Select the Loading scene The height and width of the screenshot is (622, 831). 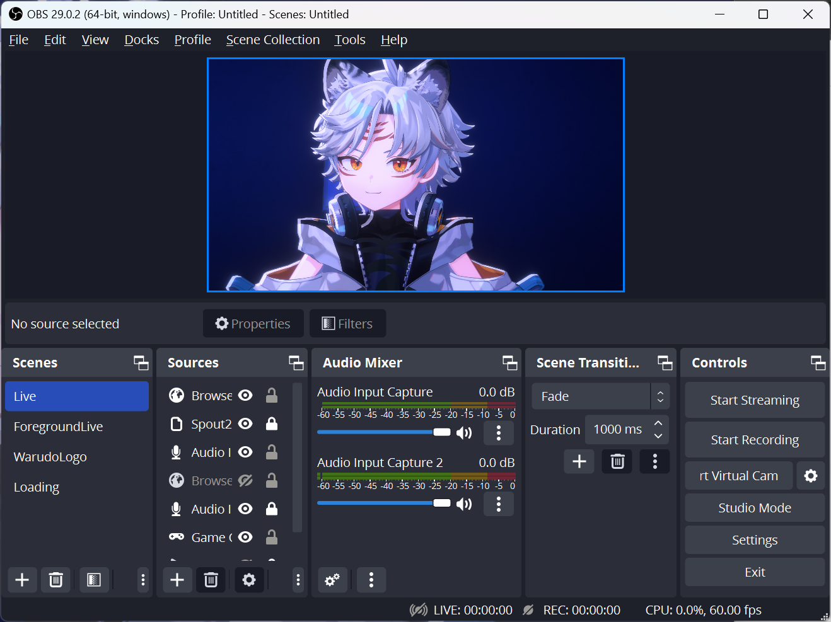click(x=77, y=487)
